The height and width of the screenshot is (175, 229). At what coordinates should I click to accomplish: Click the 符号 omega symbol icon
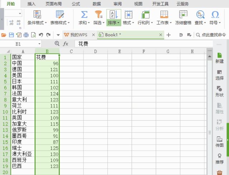pos(215,14)
